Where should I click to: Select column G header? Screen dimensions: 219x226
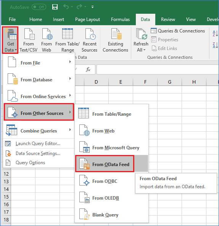169,82
